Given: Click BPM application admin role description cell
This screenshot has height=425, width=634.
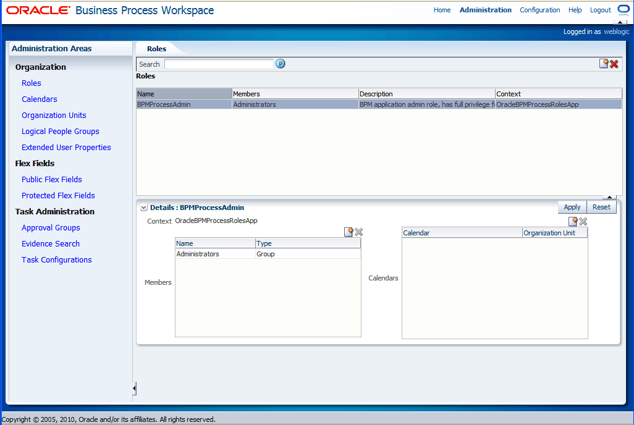Looking at the screenshot, I should (x=426, y=104).
